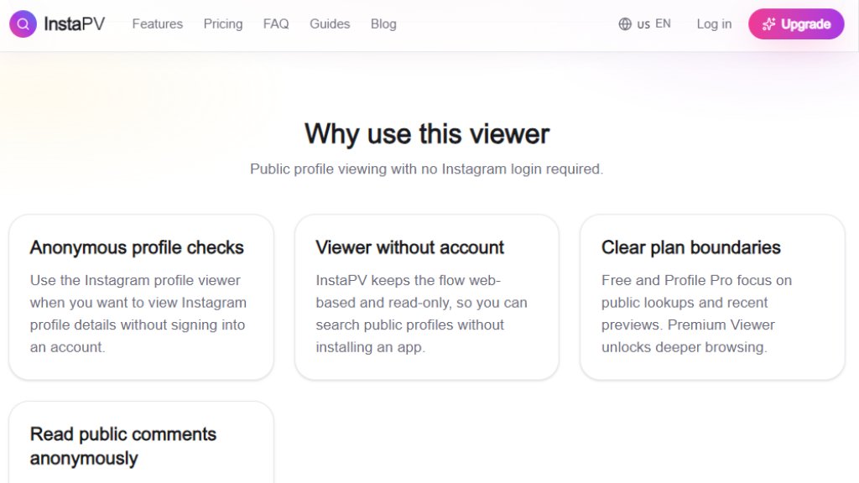The image size is (859, 483).
Task: Select the 'Anonymous profile checks' card title
Action: 137,247
